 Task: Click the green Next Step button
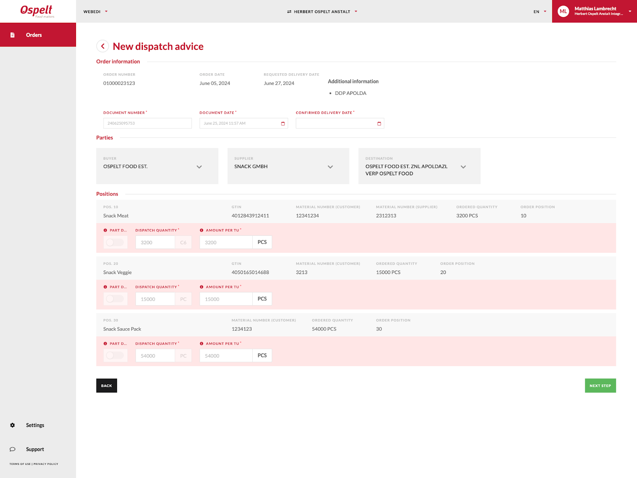(x=600, y=386)
